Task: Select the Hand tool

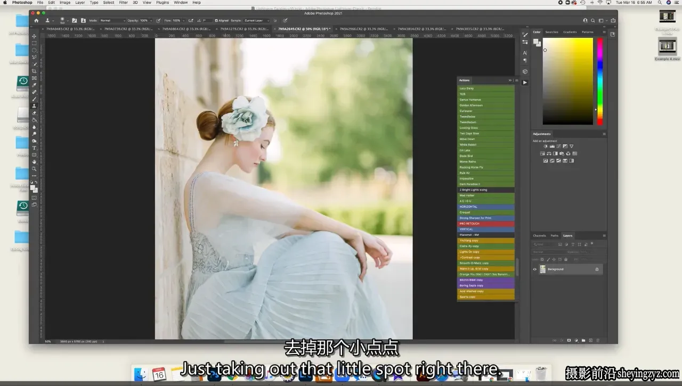Action: [35, 162]
